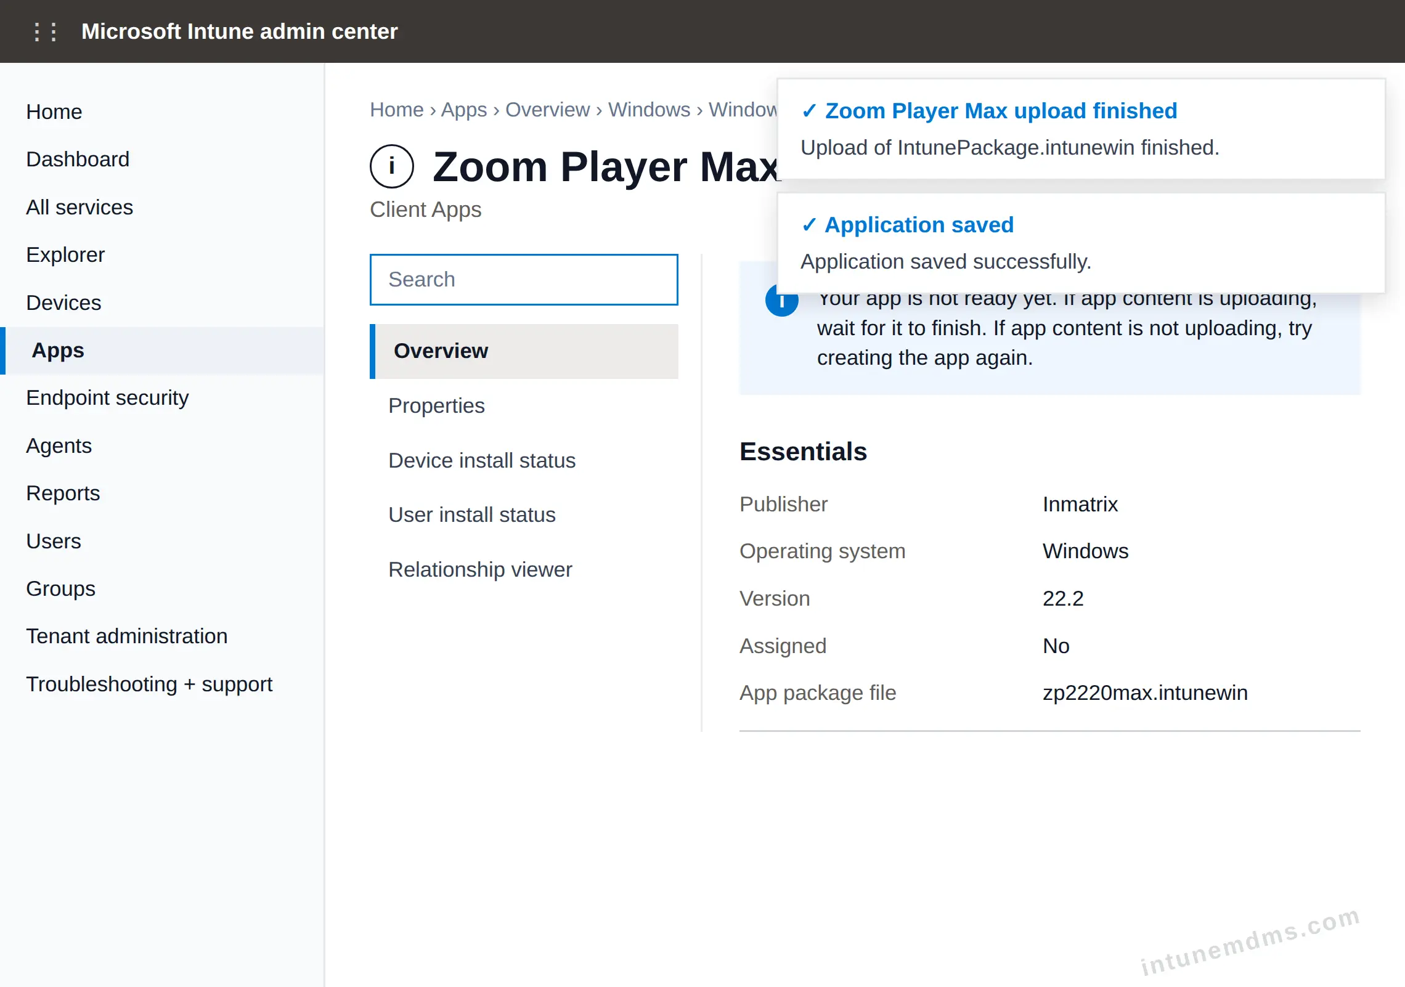Click the Assigned label
Viewport: 1405px width, 987px height.
pyautogui.click(x=783, y=646)
